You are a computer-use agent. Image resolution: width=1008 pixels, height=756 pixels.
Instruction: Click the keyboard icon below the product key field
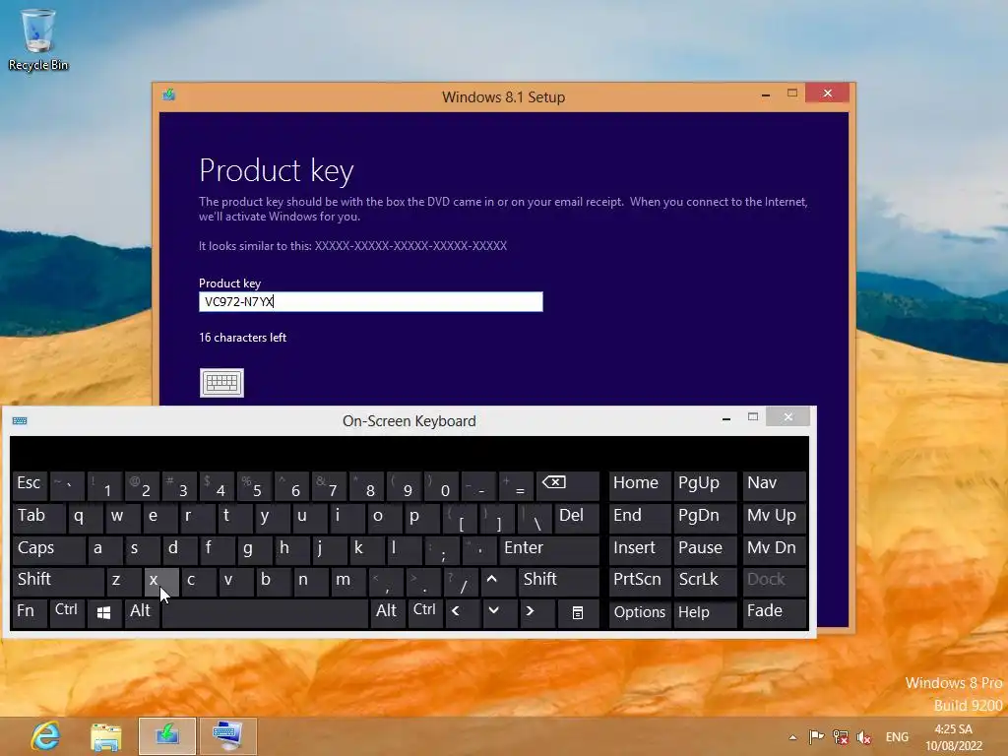[221, 383]
